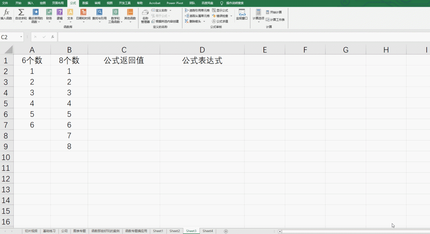The image size is (430, 234).
Task: Open the Sheet4 worksheet tab
Action: (x=208, y=231)
